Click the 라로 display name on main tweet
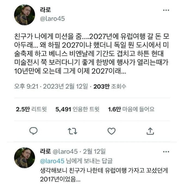This screenshot has width=187, height=187. tap(45, 10)
